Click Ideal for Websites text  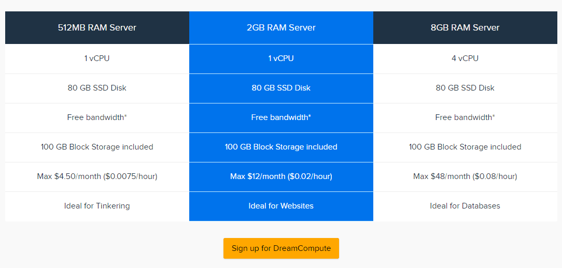[x=281, y=206]
